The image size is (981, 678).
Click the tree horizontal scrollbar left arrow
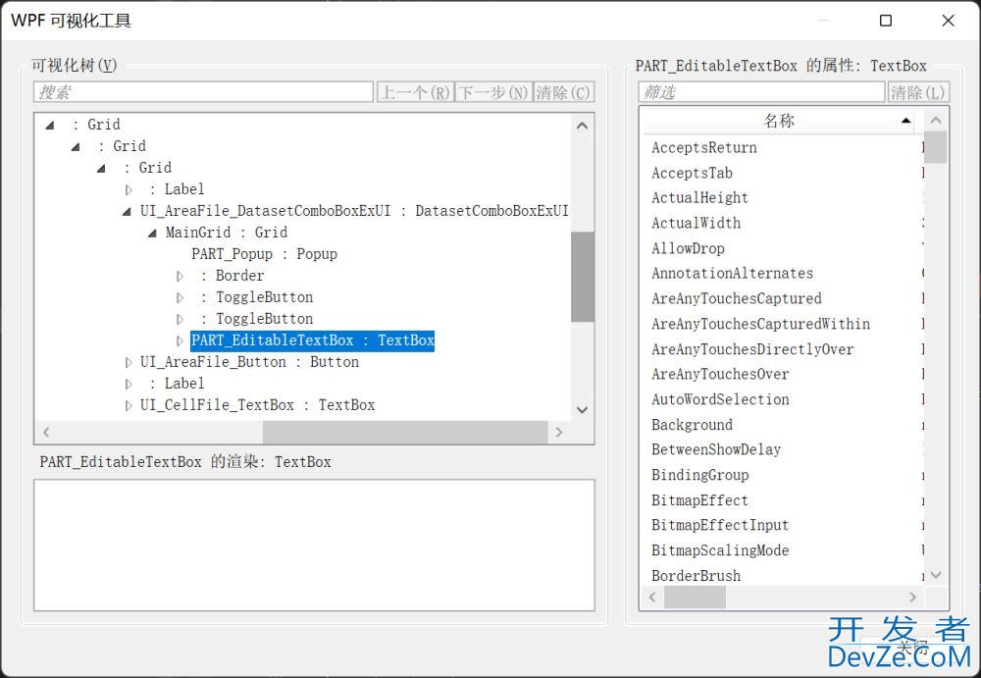coord(46,432)
